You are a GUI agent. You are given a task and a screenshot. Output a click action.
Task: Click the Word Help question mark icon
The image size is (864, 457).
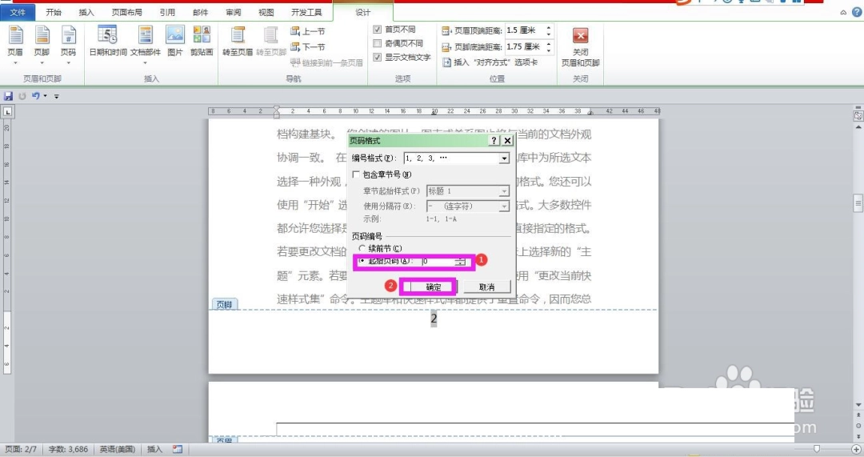coord(857,11)
